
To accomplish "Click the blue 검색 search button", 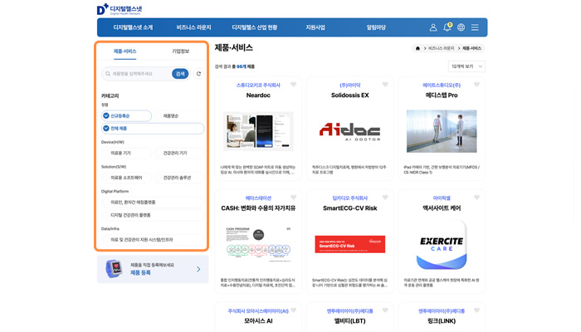I will [180, 74].
